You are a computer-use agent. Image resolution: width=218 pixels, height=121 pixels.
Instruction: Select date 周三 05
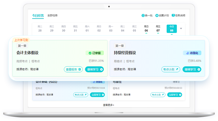134,28
